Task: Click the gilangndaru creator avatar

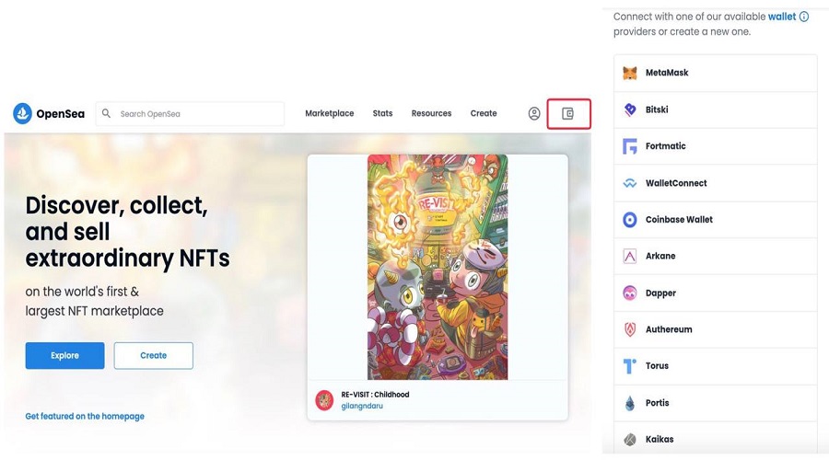Action: coord(324,400)
